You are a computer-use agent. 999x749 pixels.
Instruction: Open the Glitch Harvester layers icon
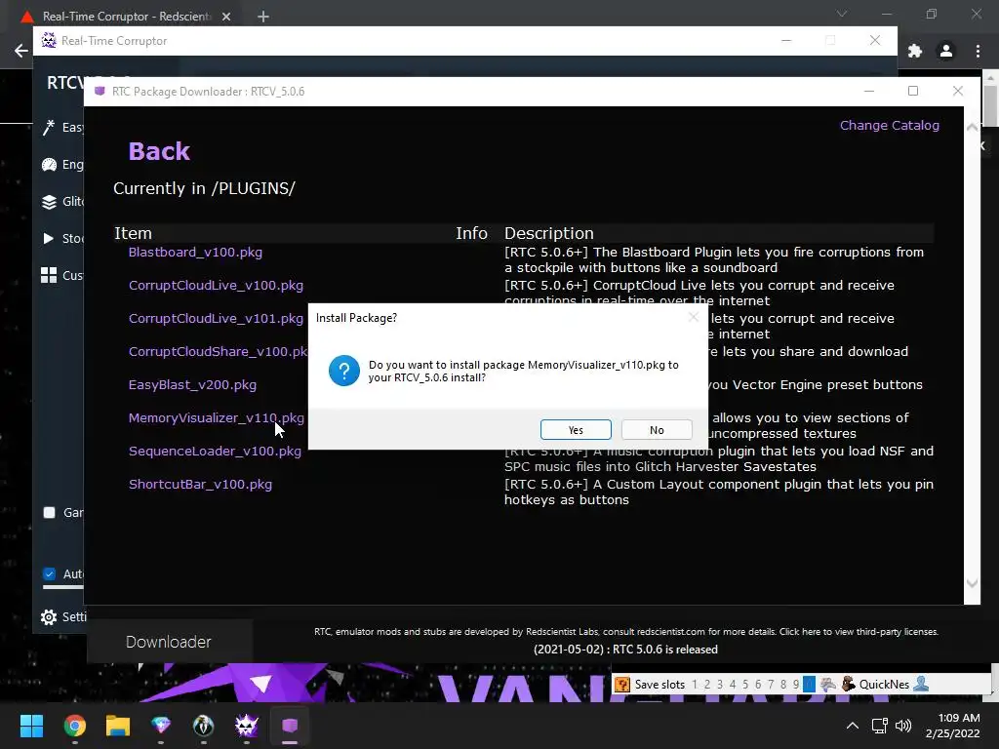pyautogui.click(x=49, y=201)
